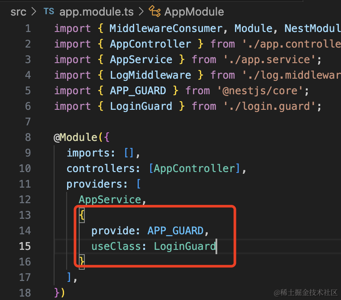This screenshot has height=300, width=341.
Task: Select line number 1 in the gutter
Action: [28, 29]
